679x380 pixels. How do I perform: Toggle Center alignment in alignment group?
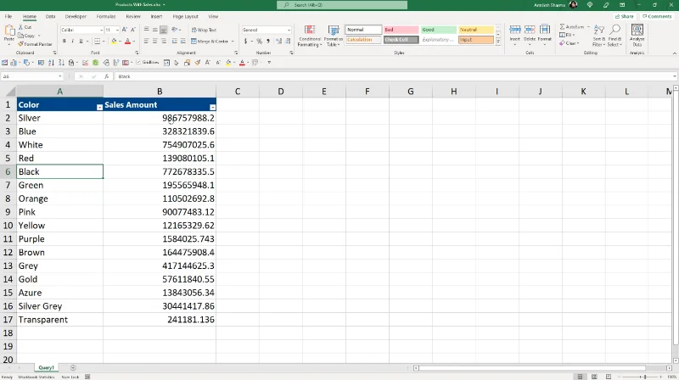[154, 41]
